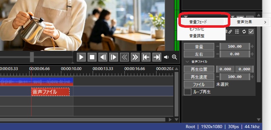Start playback with the play button
The width and height of the screenshot is (271, 130).
point(81,57)
